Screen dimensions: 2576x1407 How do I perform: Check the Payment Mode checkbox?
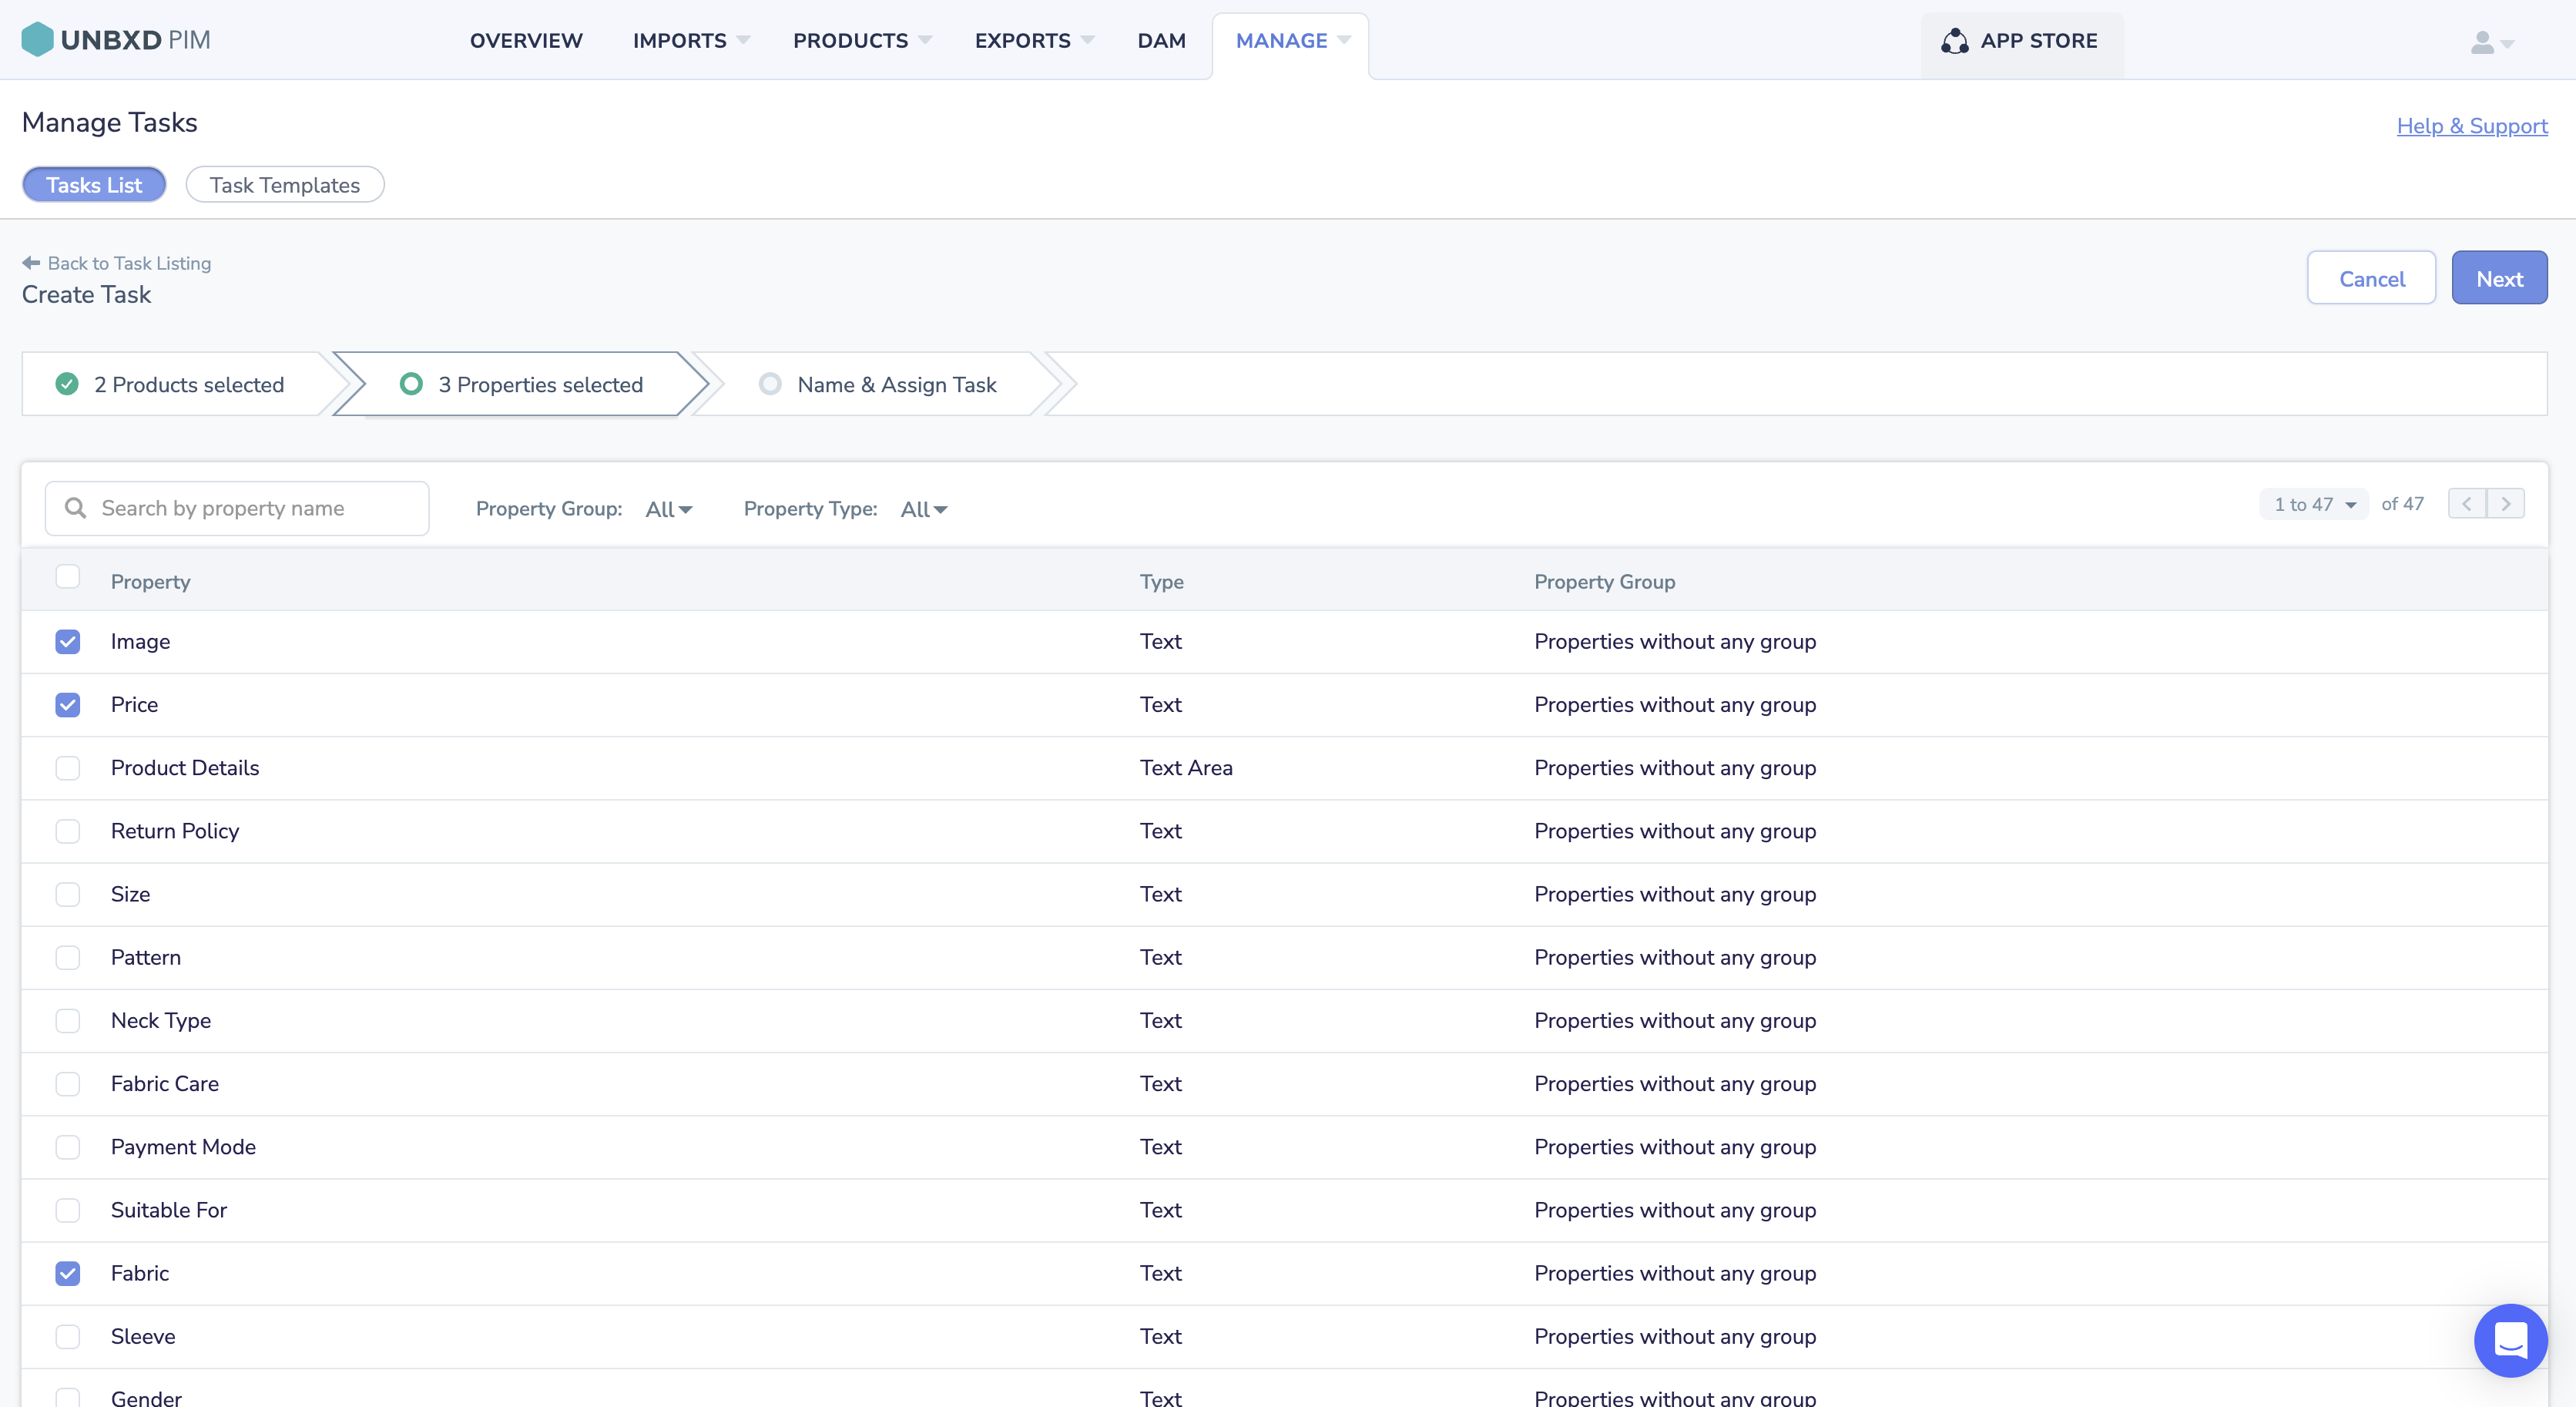(67, 1147)
